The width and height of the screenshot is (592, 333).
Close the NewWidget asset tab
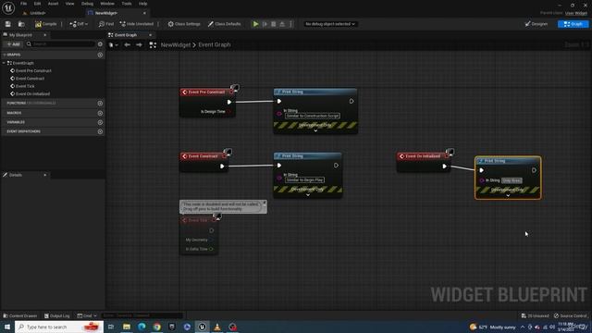coord(144,13)
